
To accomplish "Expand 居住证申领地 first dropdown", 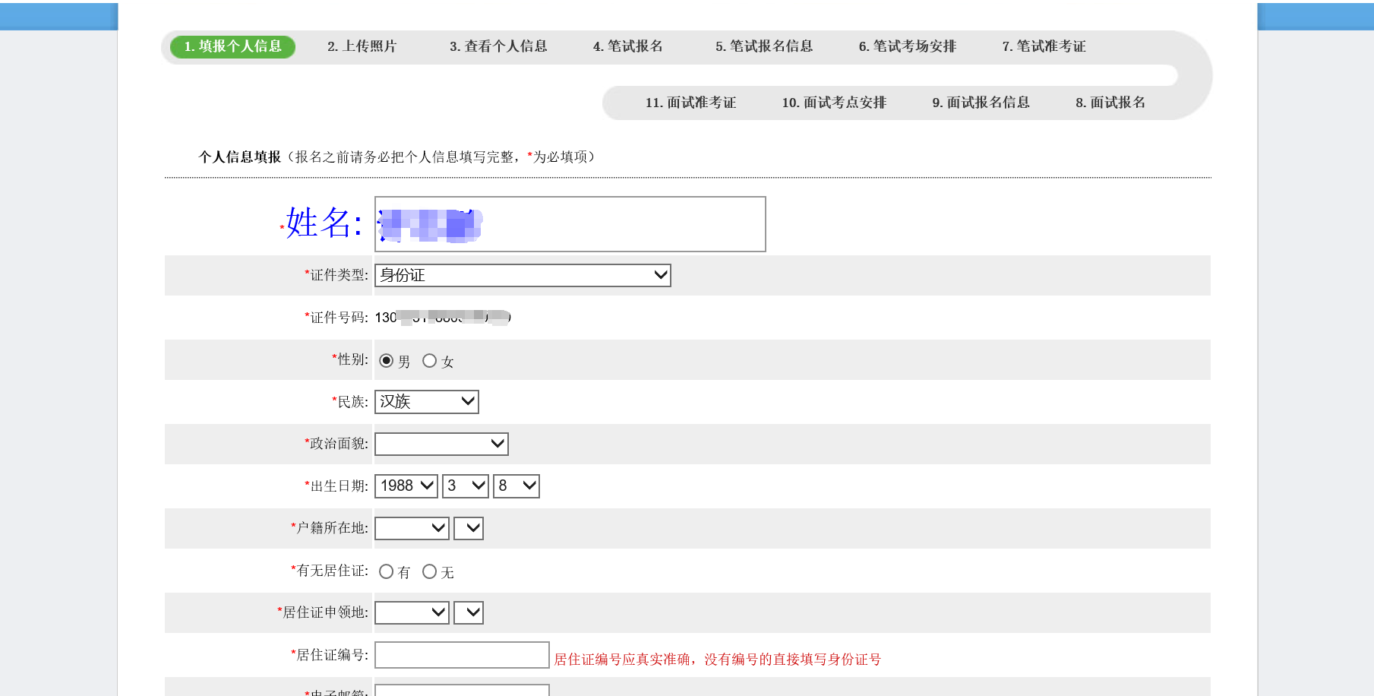I will (x=412, y=612).
